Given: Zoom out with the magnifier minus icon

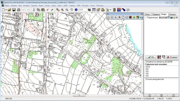Looking at the screenshot, I should pyautogui.click(x=67, y=10).
